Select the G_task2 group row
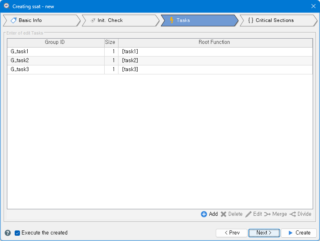320x241 pixels. (x=55, y=61)
